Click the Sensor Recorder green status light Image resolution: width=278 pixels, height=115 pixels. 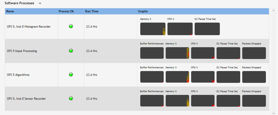(x=71, y=98)
